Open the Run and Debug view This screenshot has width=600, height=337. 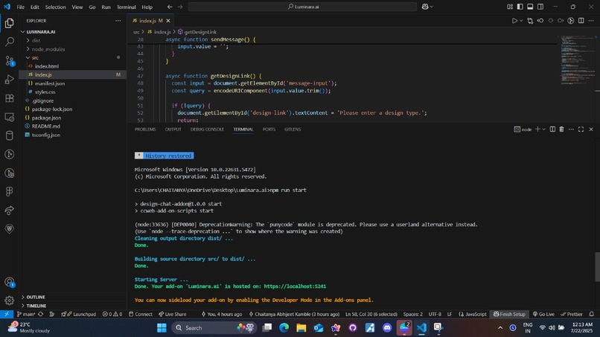coord(9,79)
